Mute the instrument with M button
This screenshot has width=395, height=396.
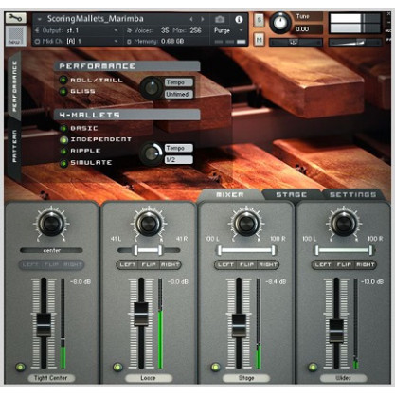(x=259, y=40)
